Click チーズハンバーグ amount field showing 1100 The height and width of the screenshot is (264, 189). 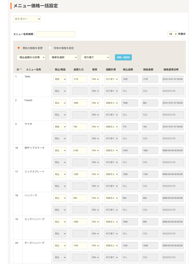point(80,245)
